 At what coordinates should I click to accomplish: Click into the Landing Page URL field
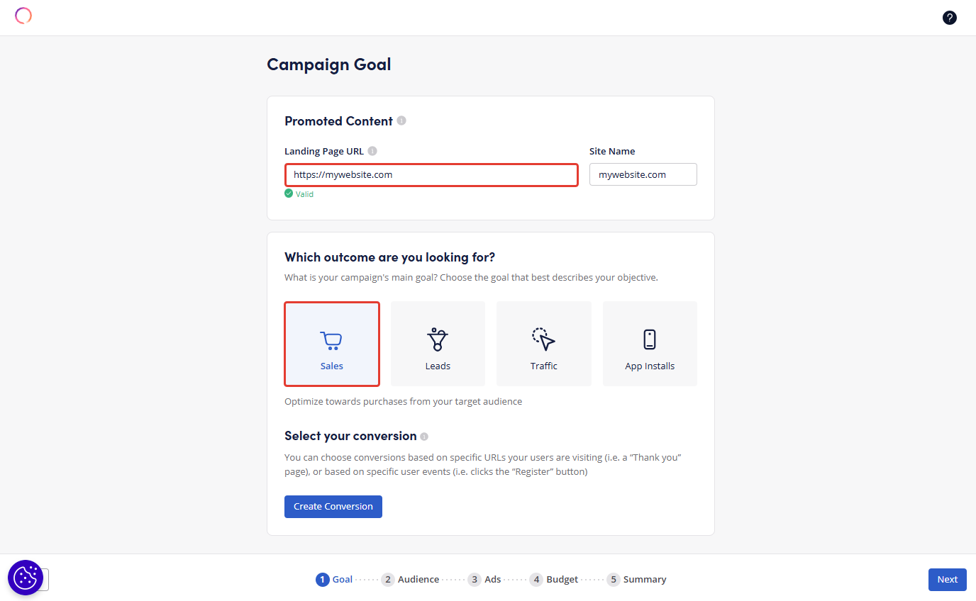tap(431, 175)
